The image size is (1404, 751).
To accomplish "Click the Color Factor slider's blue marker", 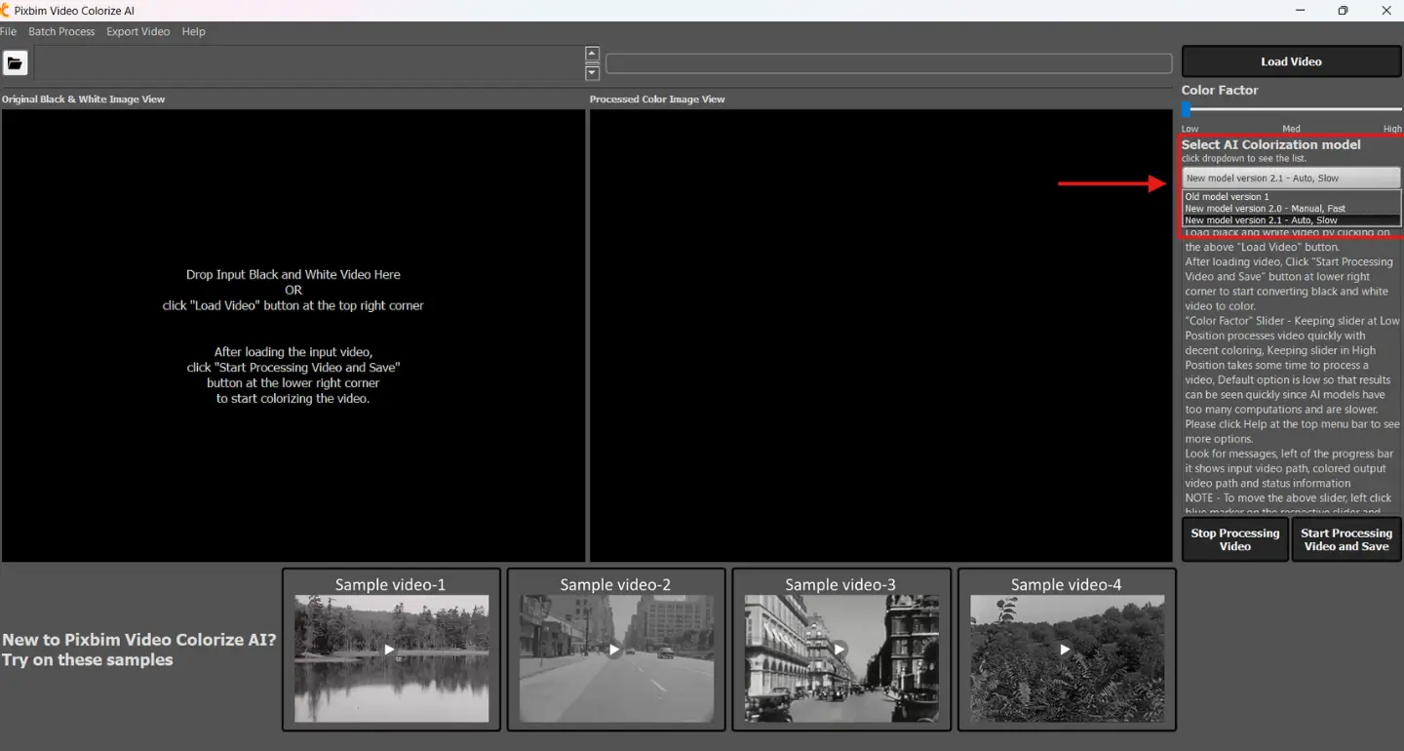I will pyautogui.click(x=1186, y=110).
